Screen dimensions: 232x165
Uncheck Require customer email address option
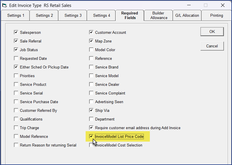pos(91,128)
